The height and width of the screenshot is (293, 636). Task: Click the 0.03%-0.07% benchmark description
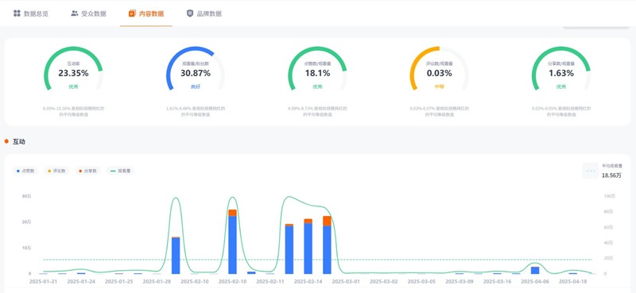pyautogui.click(x=440, y=111)
